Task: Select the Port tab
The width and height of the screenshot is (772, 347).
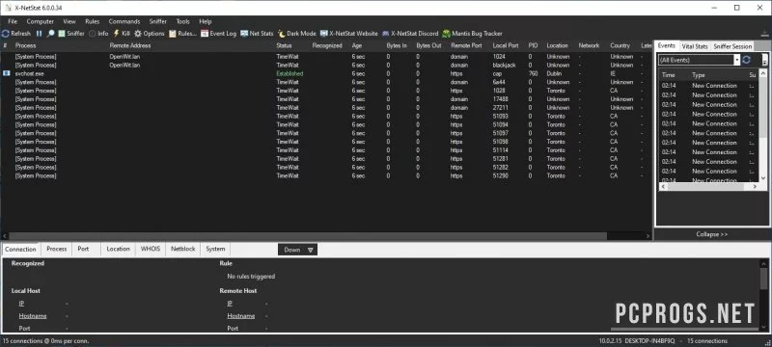Action: coord(83,249)
